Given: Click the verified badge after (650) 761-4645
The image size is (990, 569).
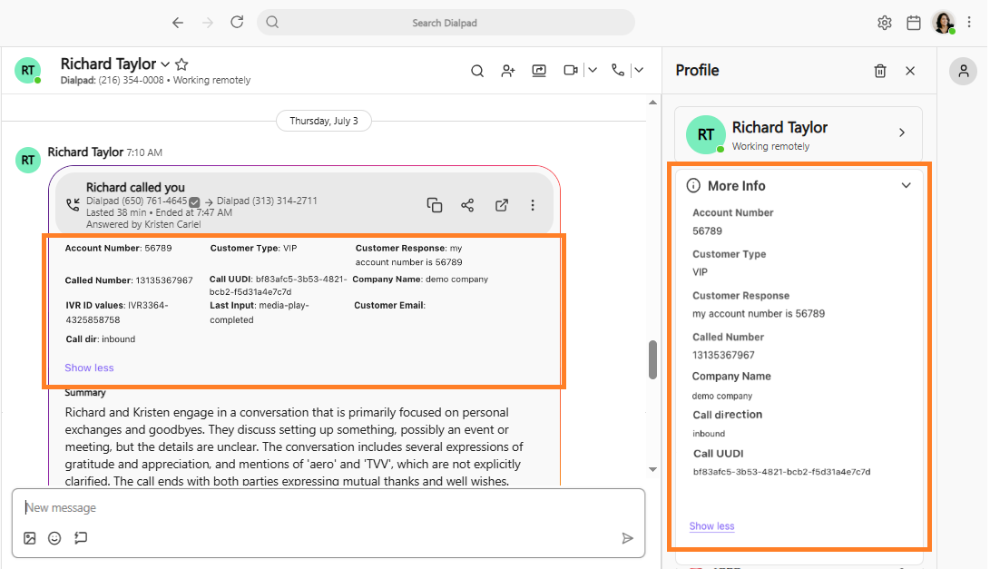Looking at the screenshot, I should click(194, 202).
